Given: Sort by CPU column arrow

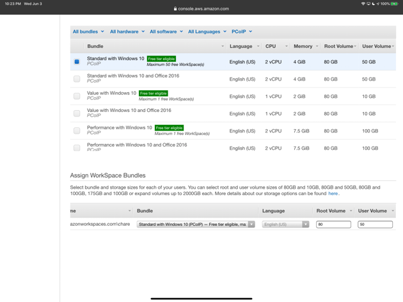Looking at the screenshot, I should coord(287,46).
